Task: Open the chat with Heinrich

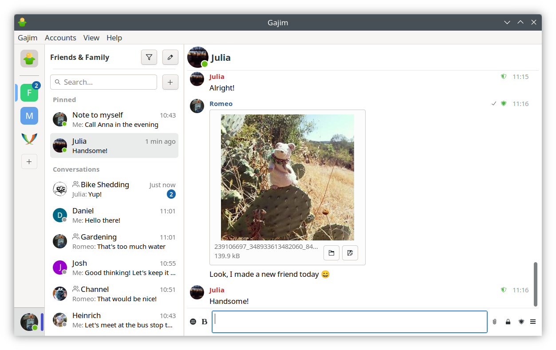Action: point(114,320)
